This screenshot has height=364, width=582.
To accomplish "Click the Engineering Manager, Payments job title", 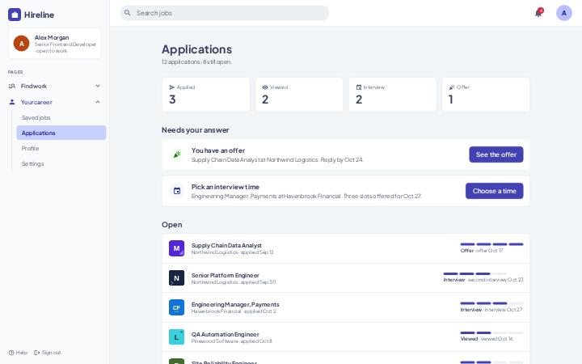I will click(x=235, y=305).
